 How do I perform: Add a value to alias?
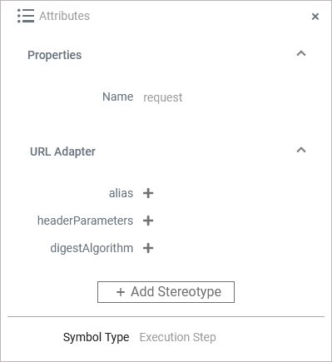pos(148,193)
